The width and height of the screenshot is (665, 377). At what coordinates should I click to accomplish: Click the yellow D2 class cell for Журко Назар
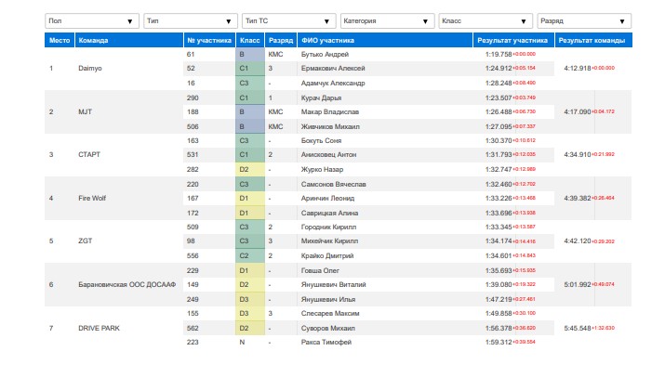[x=250, y=169]
